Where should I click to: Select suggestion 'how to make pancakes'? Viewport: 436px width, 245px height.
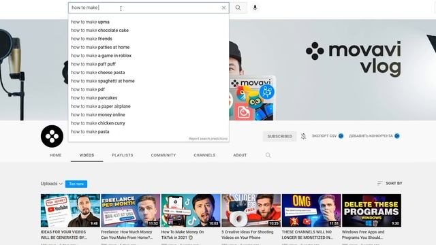149,98
